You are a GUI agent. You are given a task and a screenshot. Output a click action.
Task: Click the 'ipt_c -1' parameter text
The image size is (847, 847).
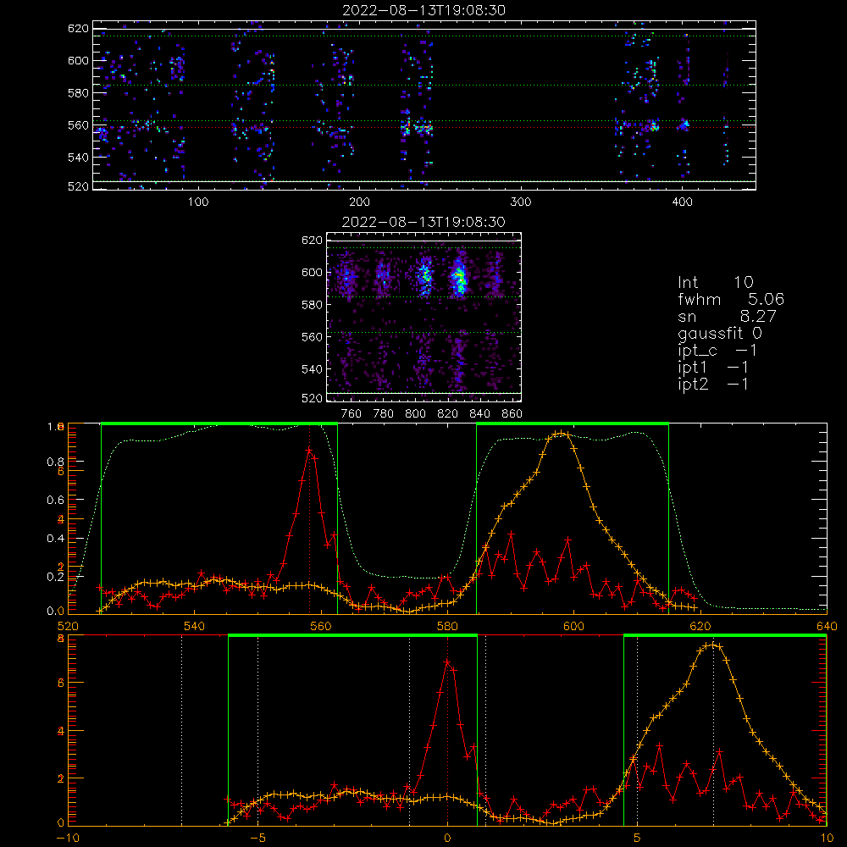(717, 351)
